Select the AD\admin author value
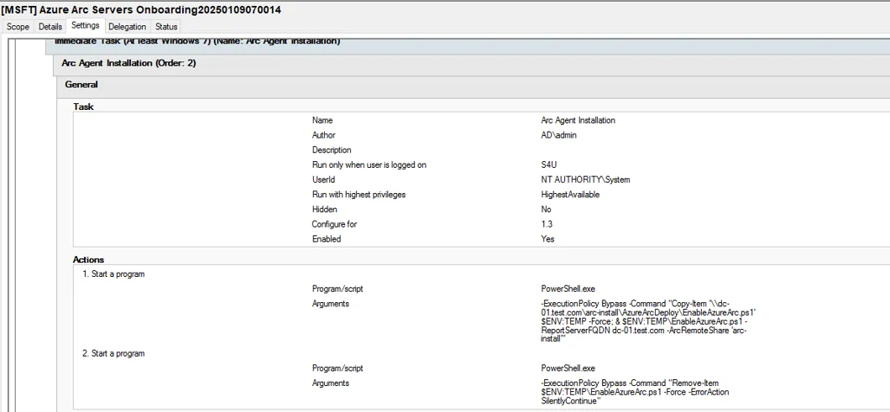890x412 pixels. pos(558,135)
